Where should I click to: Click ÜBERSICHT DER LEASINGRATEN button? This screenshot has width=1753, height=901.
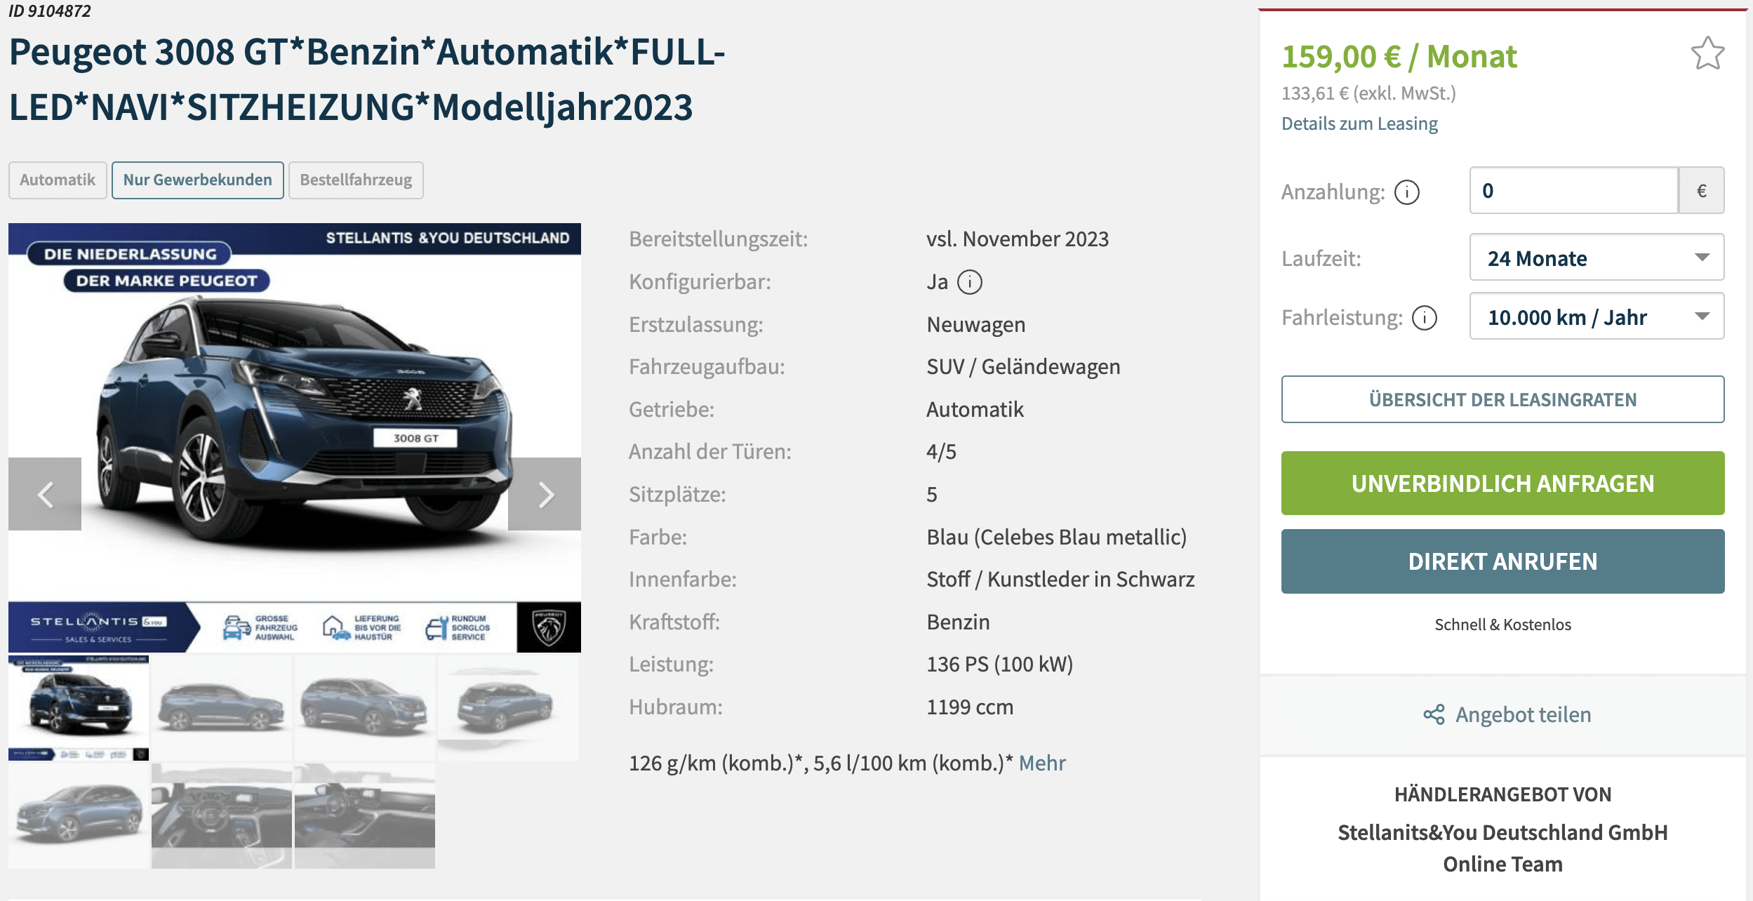(1502, 399)
